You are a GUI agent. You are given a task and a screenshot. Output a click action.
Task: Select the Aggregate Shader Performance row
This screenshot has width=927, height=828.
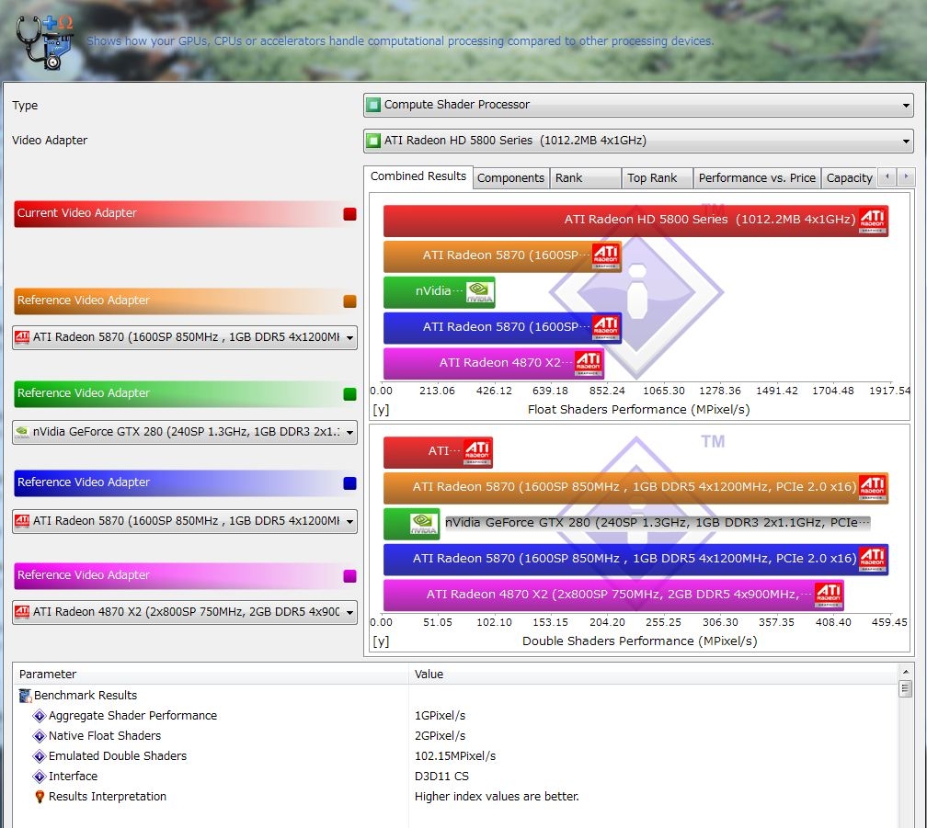[x=455, y=716]
